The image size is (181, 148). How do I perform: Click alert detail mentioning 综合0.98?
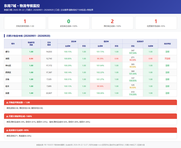(x=25, y=108)
